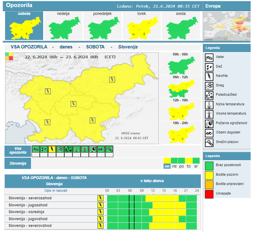Click the four-color level square on map corner
The width and height of the screenshot is (254, 232).
tap(9, 56)
